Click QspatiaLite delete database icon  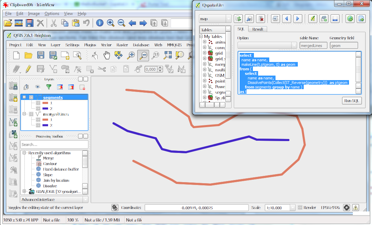click(261, 18)
